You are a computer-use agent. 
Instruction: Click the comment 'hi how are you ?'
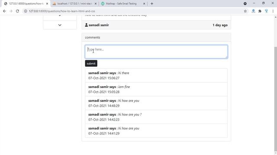(x=130, y=115)
